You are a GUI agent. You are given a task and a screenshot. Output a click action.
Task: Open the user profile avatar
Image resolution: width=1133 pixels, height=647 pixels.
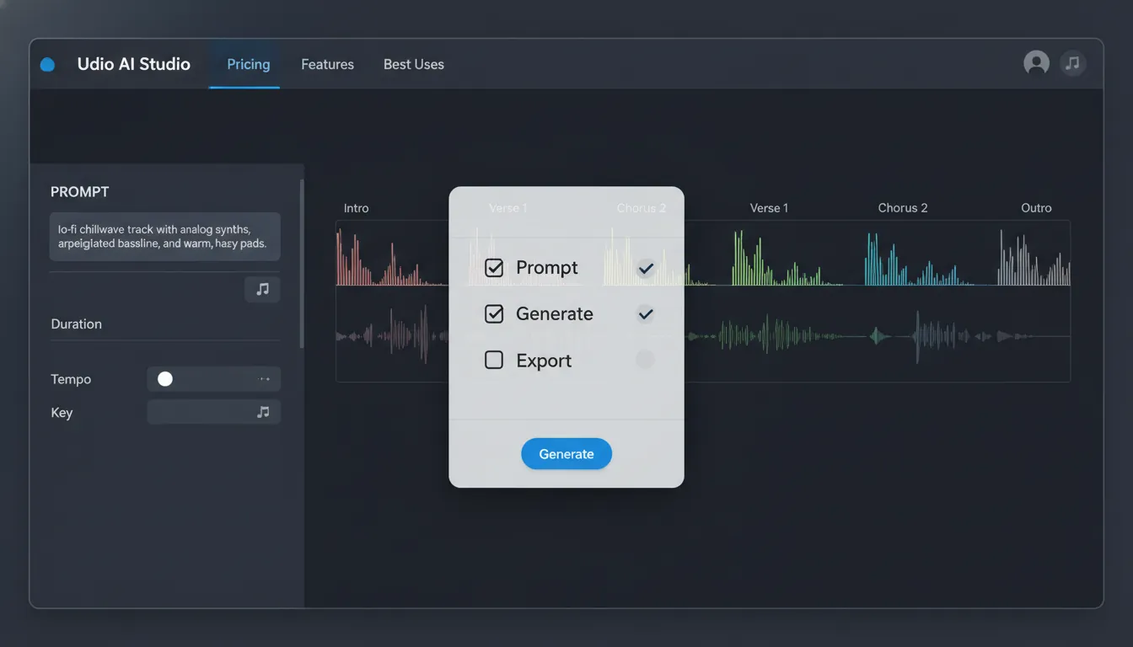[x=1036, y=63]
